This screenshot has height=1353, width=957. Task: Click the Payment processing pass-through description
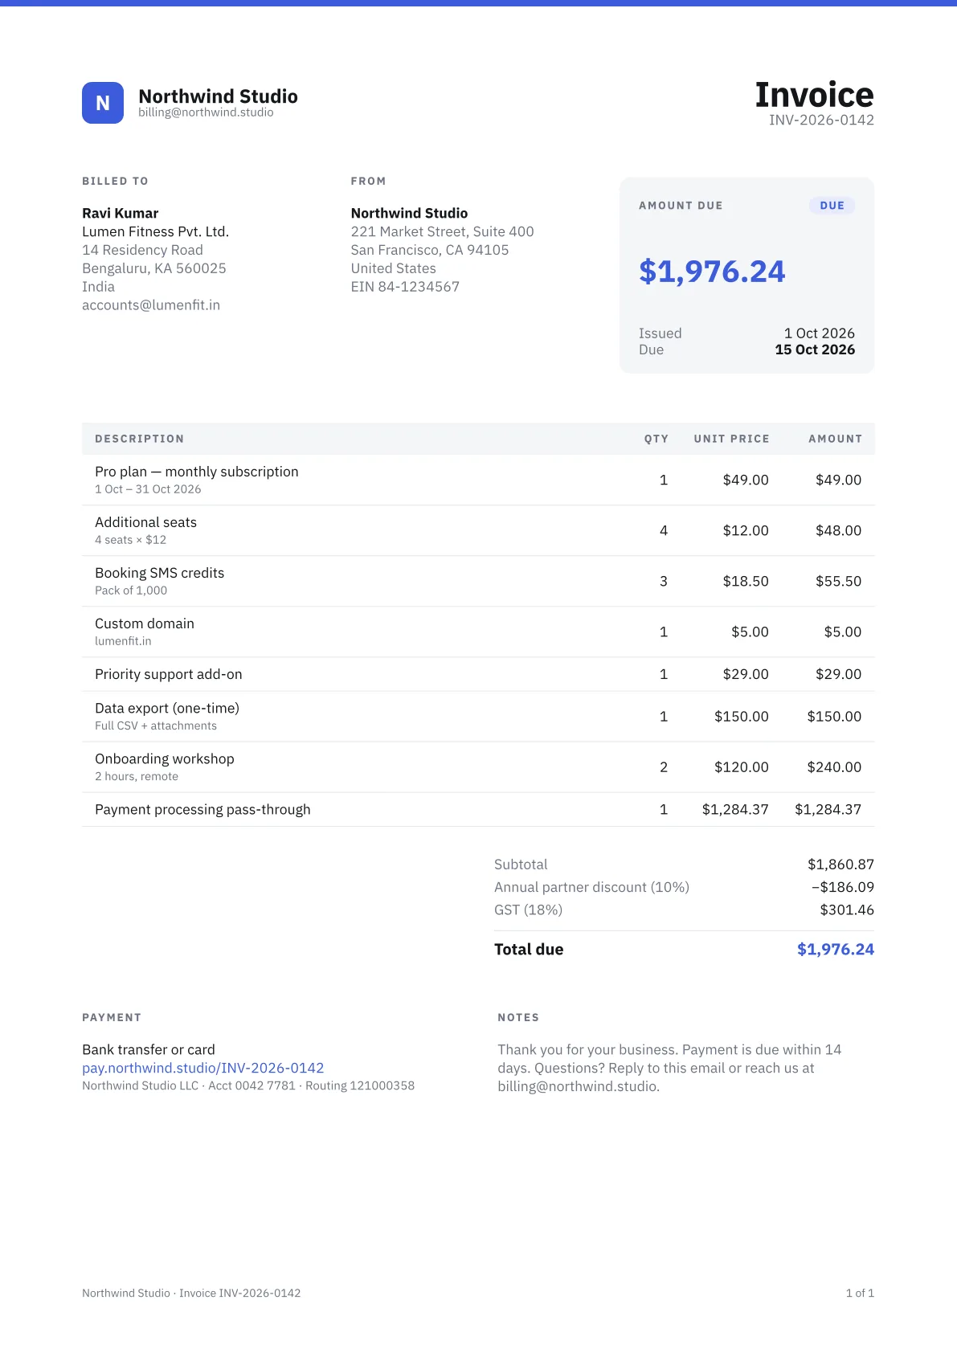[x=202, y=809]
